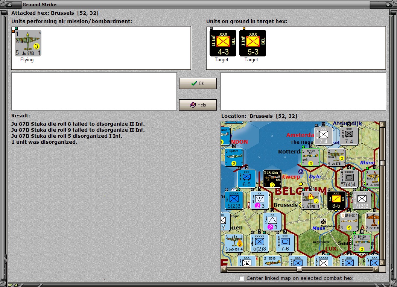The width and height of the screenshot is (397, 287).
Task: Click the Bf 109 Emil counter near Saar
Action: (362, 243)
